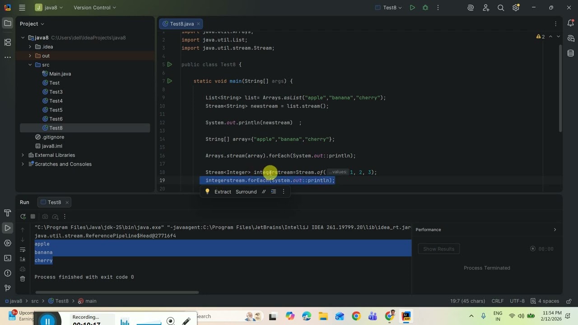The height and width of the screenshot is (325, 578).
Task: Click the UTF-8 encoding in status bar
Action: [517, 301]
